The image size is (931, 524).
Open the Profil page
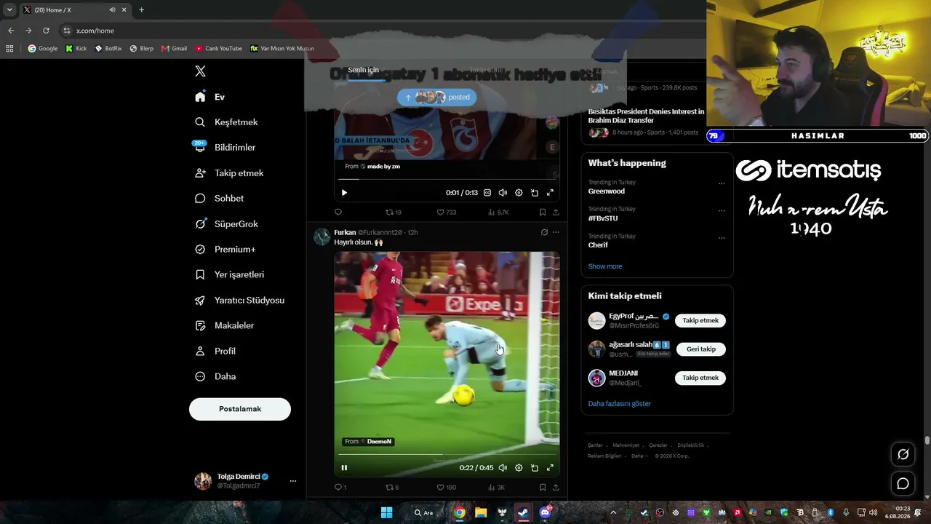pos(215,352)
